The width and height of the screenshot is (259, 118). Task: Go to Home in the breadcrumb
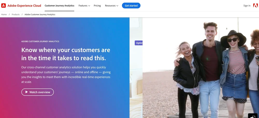(4, 14)
